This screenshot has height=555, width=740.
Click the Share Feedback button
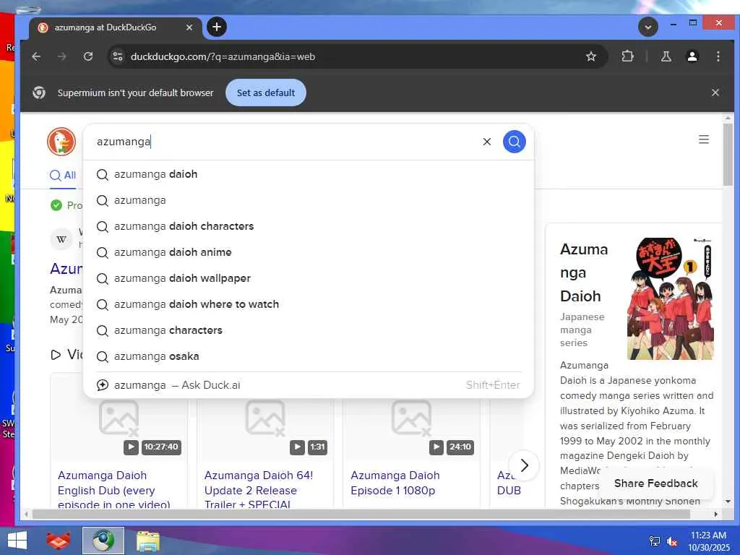pyautogui.click(x=655, y=483)
